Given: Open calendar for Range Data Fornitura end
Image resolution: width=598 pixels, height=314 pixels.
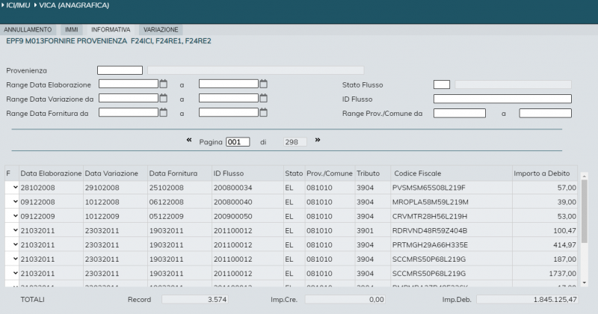Looking at the screenshot, I should [x=263, y=113].
